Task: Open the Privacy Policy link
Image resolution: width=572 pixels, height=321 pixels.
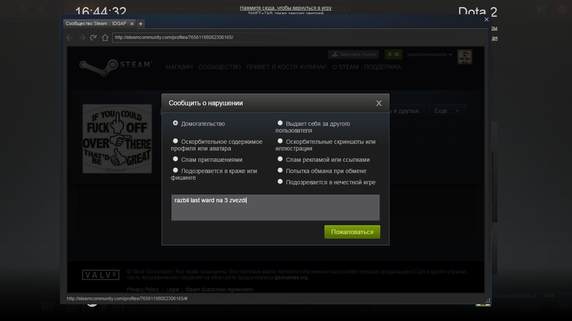Action: pyautogui.click(x=143, y=290)
